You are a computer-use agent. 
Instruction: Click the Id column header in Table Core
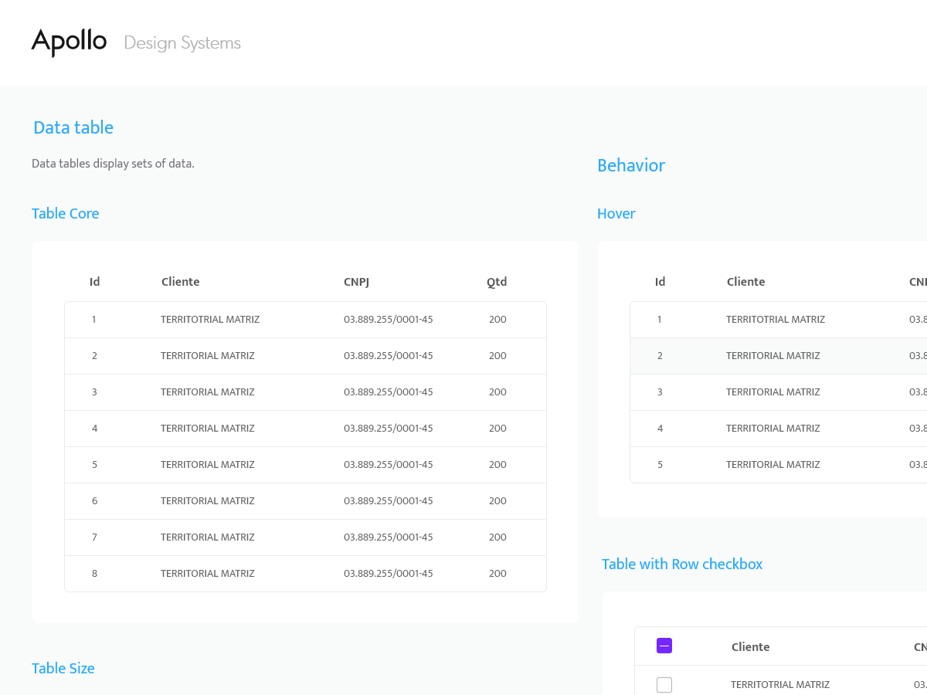(94, 282)
